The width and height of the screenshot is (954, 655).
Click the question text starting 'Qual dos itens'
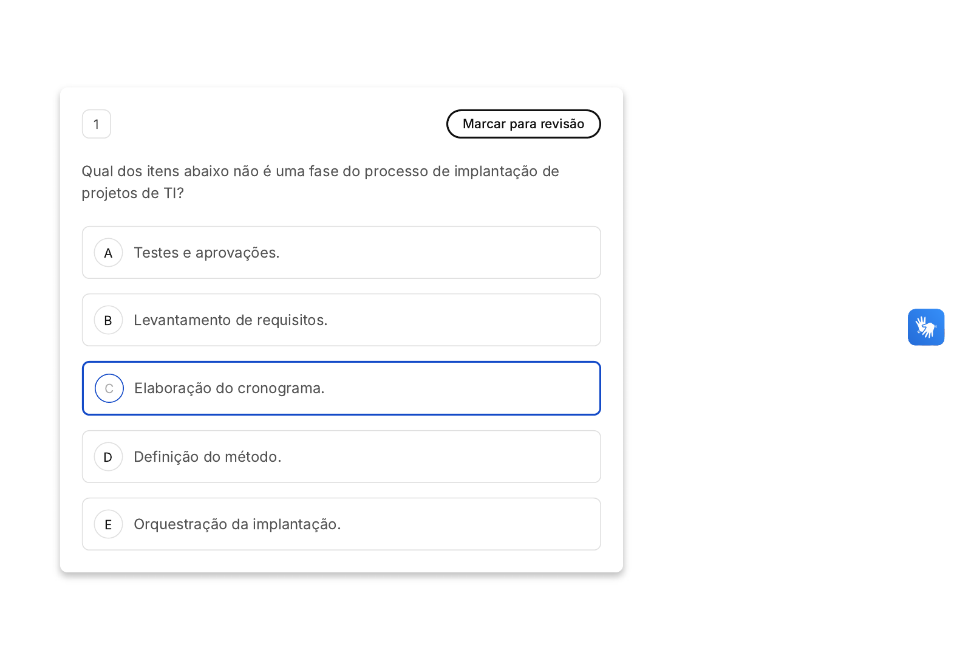[320, 171]
